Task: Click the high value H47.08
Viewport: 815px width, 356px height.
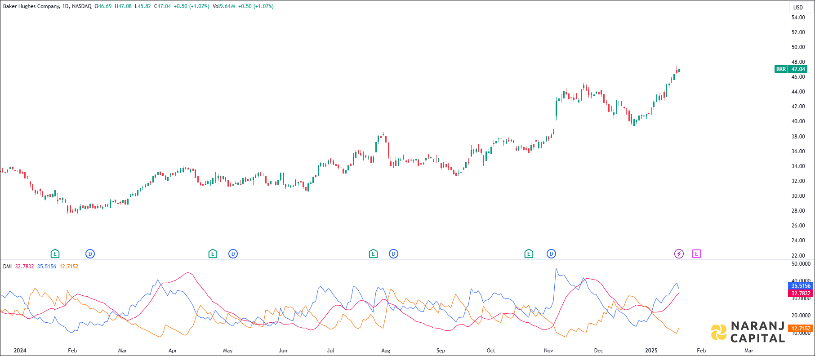Action: click(x=123, y=6)
